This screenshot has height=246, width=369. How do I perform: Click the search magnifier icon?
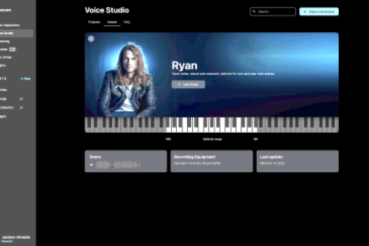click(255, 11)
